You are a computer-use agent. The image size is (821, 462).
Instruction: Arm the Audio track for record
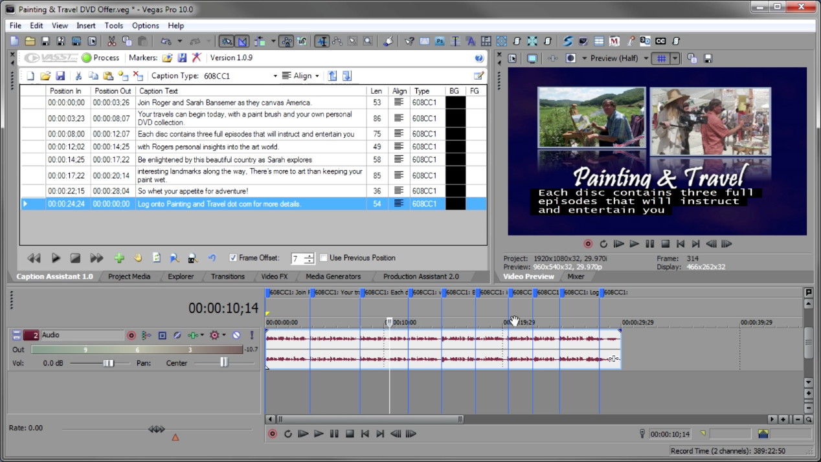(131, 335)
